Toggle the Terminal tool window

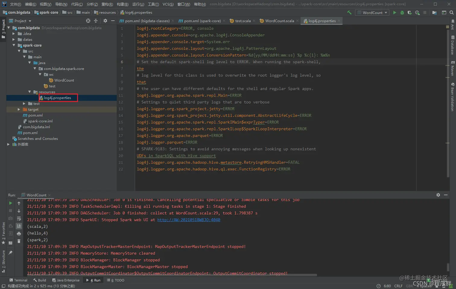18,280
